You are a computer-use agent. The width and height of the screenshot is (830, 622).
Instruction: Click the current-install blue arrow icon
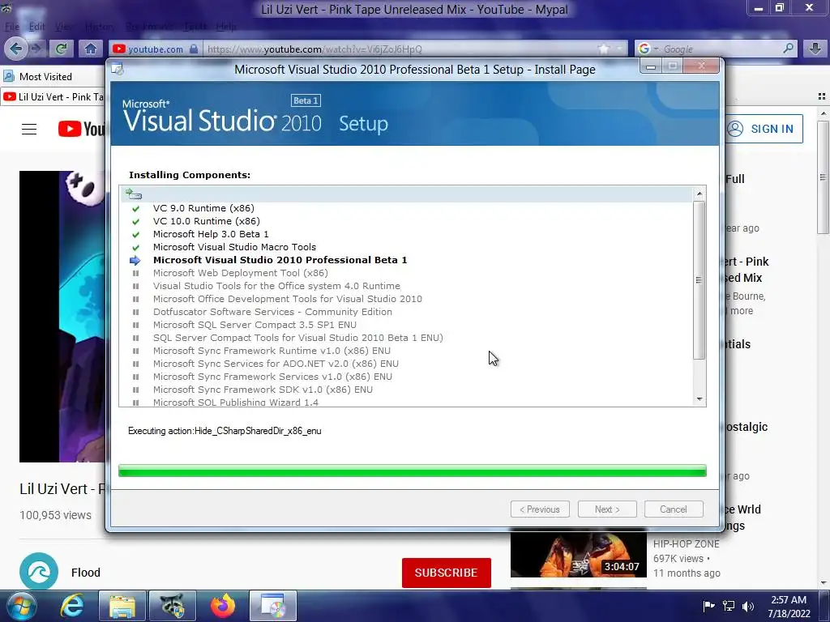click(135, 260)
